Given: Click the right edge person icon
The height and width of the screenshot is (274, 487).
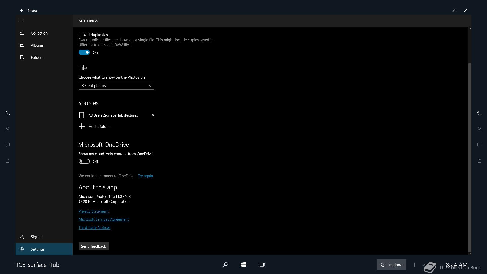Looking at the screenshot, I should 479,129.
